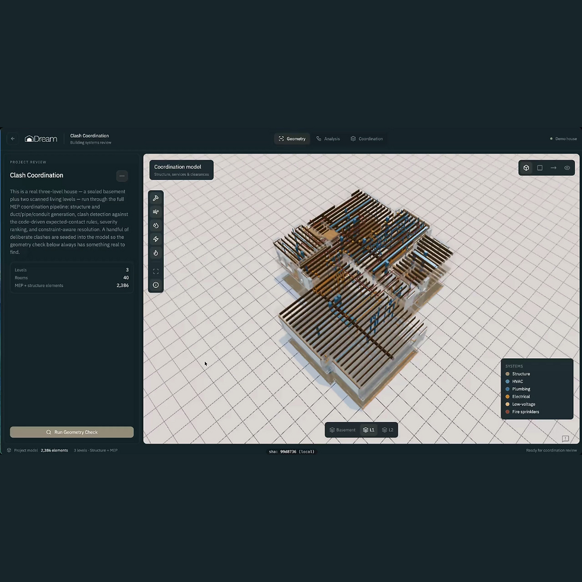Toggle the Structure hammer layer icon
The image size is (582, 582).
156,198
